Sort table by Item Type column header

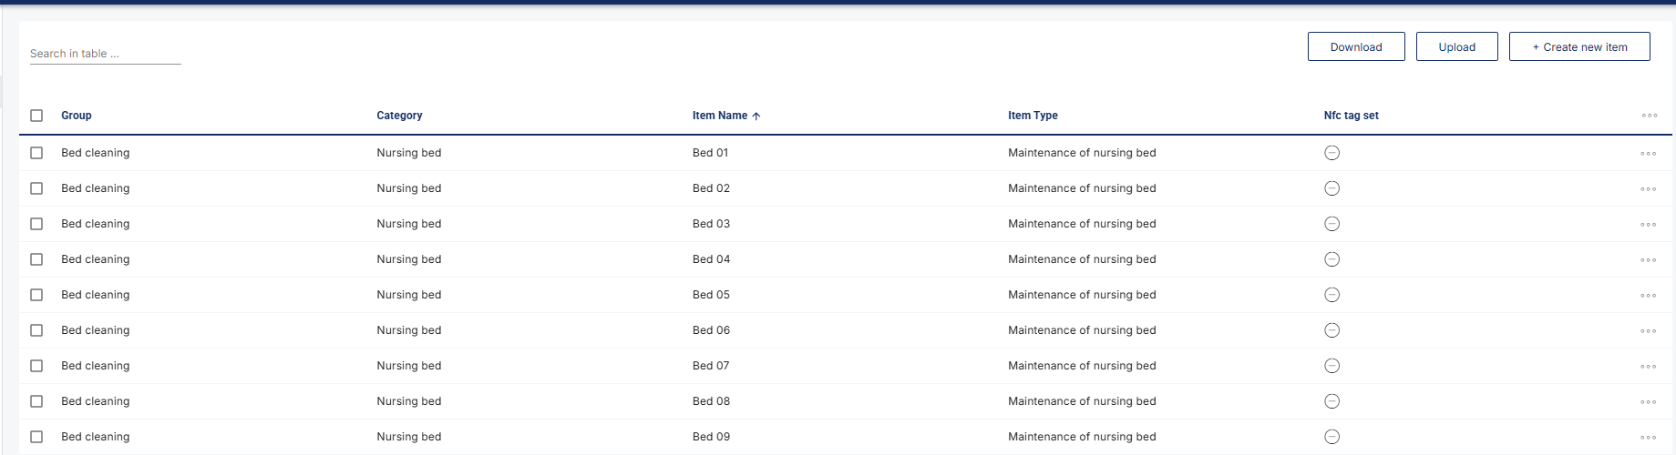coord(1033,116)
